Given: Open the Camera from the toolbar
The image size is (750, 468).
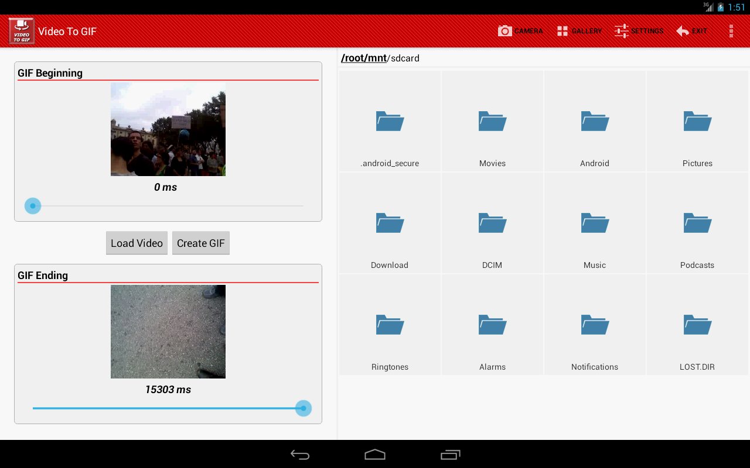Looking at the screenshot, I should pyautogui.click(x=520, y=31).
